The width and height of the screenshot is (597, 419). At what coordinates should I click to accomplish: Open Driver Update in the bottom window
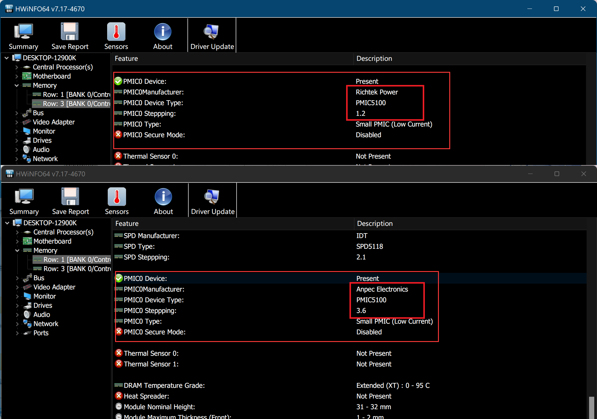[212, 201]
